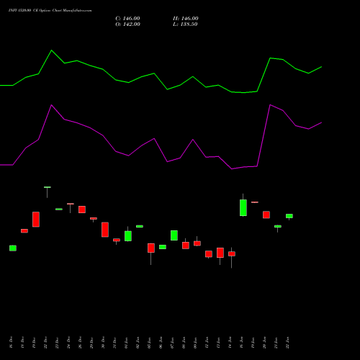Screen dimensions: 360x360
Task: Select the 21 Jan date label
Action: click(x=276, y=343)
